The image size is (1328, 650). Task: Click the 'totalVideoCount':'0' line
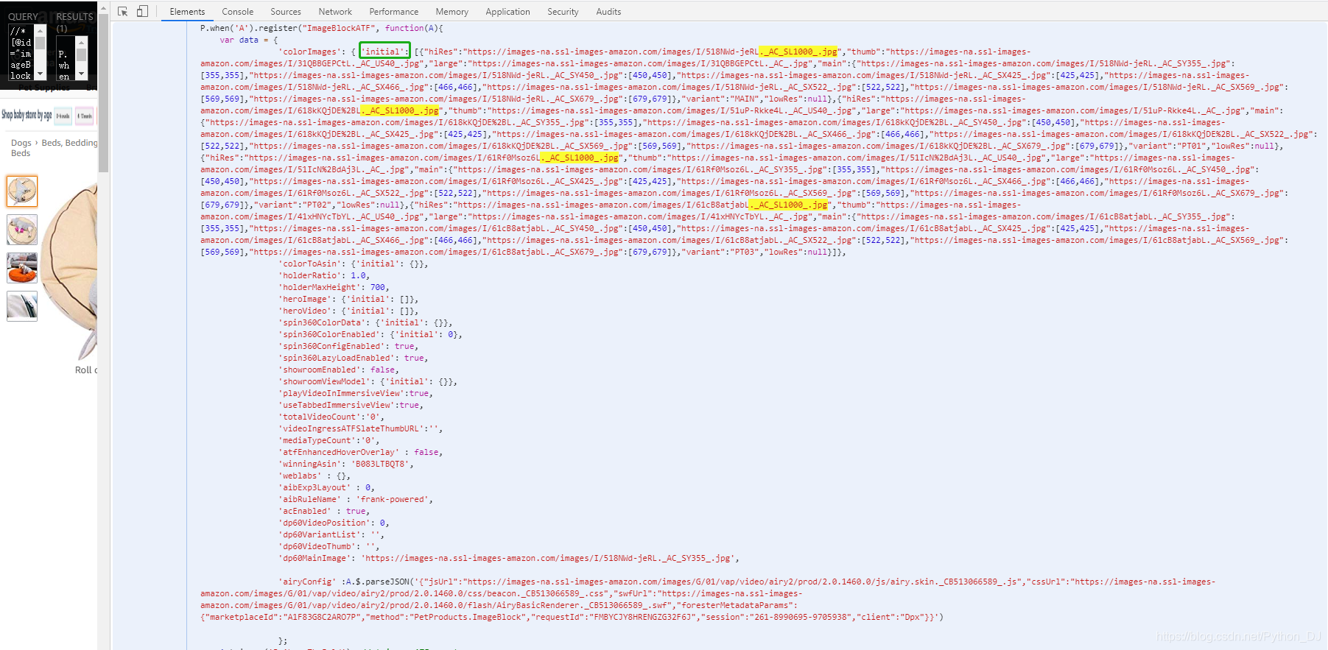click(x=331, y=417)
